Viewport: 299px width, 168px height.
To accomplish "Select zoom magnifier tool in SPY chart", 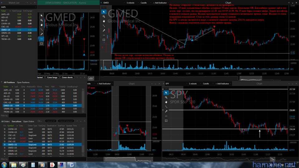I will pos(166,97).
